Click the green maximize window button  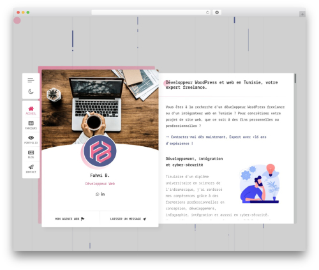click(x=28, y=12)
